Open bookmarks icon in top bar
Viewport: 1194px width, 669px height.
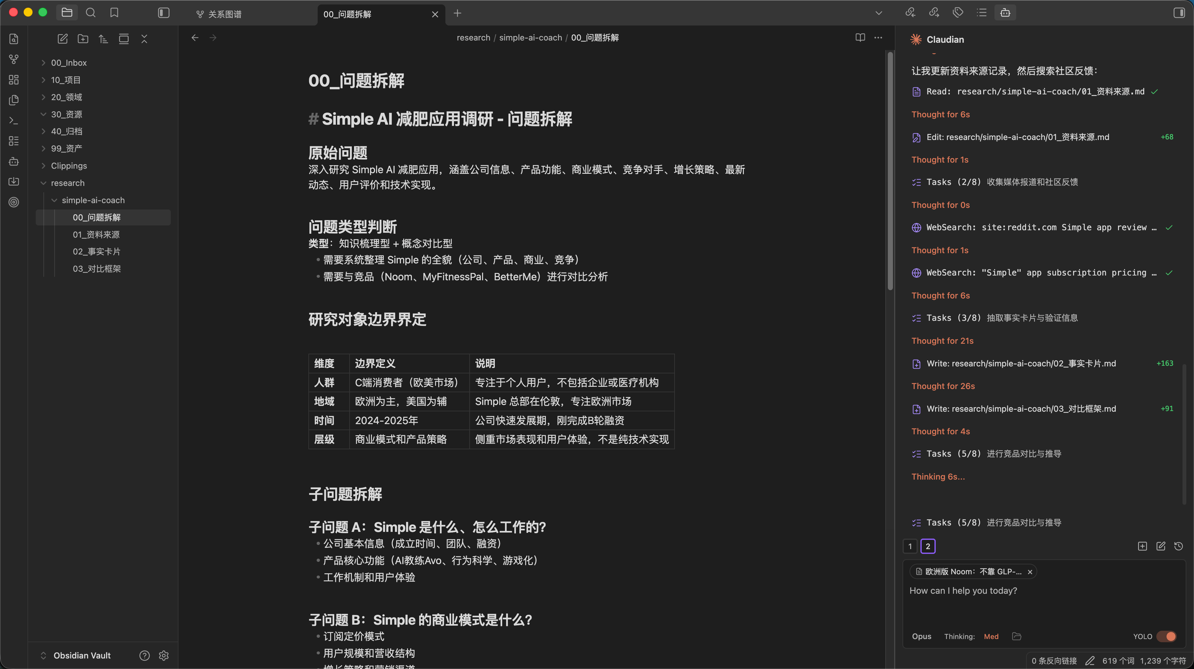click(115, 13)
